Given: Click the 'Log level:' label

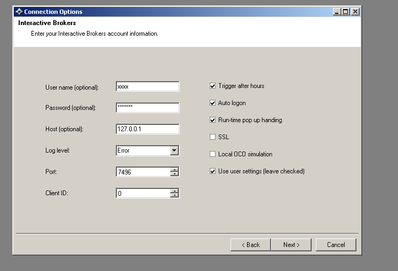Looking at the screenshot, I should tap(58, 150).
